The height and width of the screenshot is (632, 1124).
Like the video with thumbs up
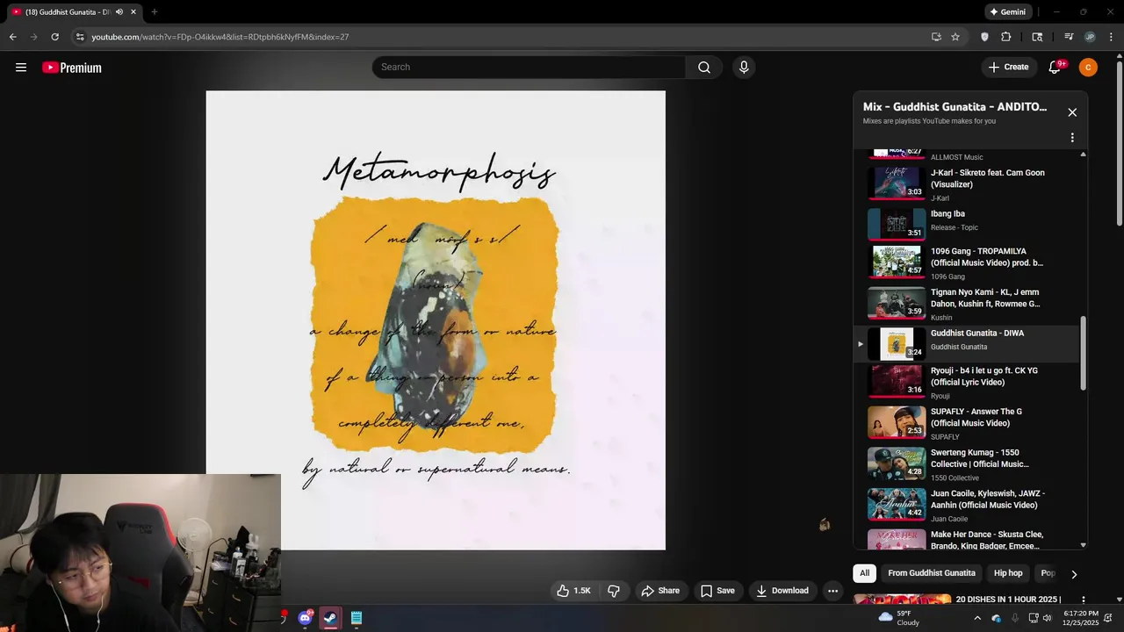[x=573, y=591]
